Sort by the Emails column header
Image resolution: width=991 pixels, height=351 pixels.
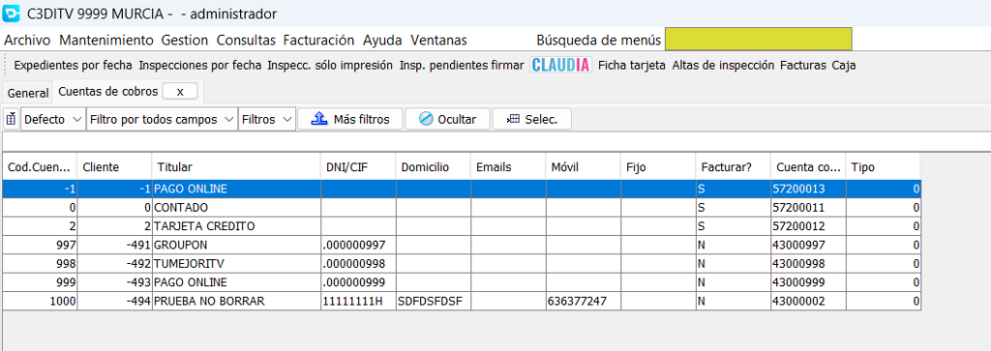click(x=508, y=167)
